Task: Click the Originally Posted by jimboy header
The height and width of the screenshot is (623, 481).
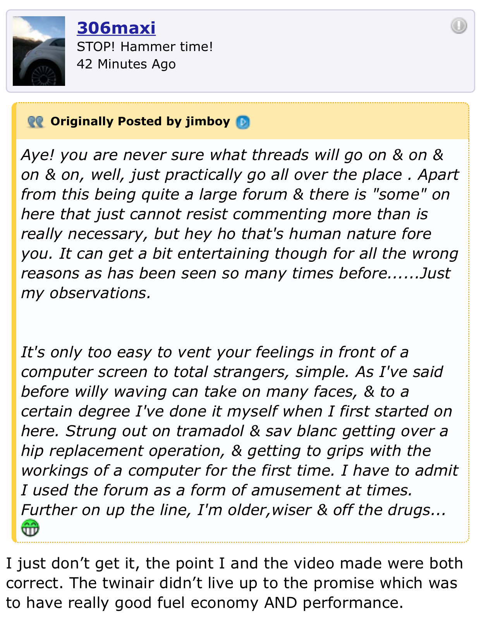Action: (x=140, y=121)
